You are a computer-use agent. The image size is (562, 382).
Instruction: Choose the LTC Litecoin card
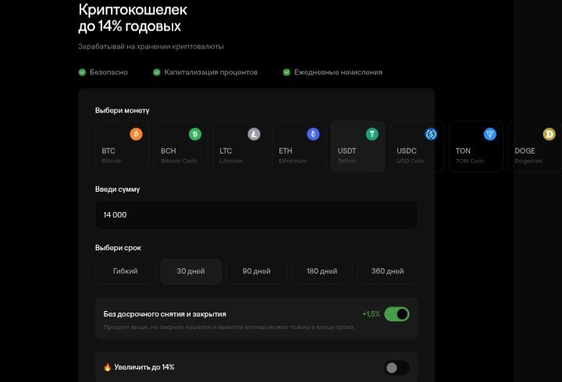point(240,147)
